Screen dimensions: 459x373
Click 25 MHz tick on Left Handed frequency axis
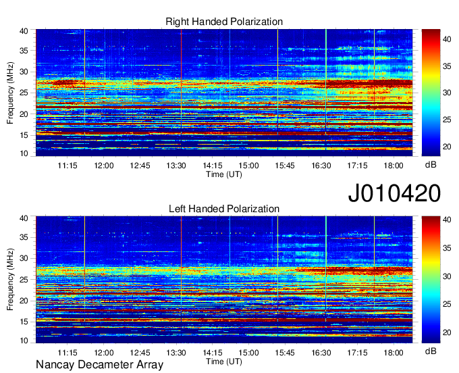[x=24, y=280]
